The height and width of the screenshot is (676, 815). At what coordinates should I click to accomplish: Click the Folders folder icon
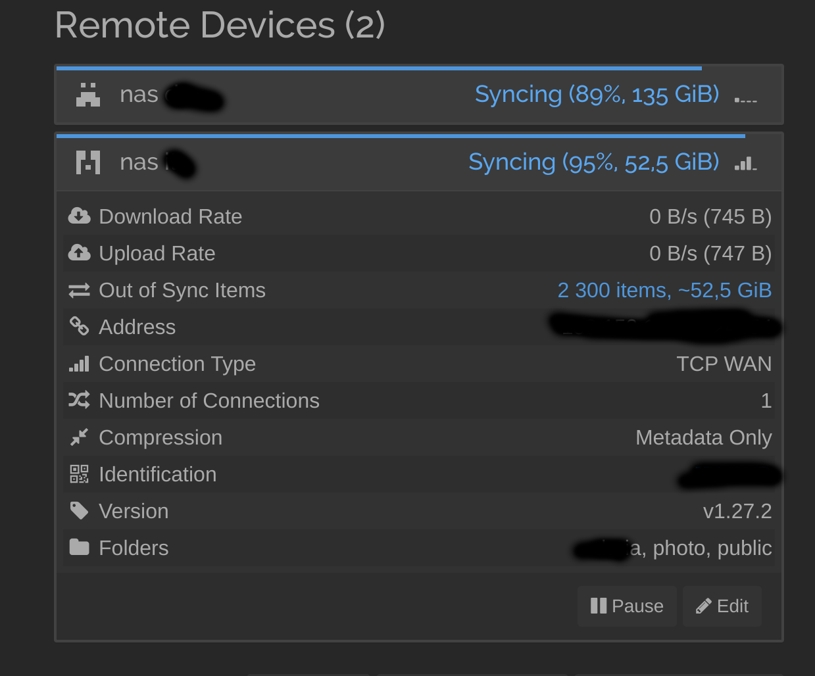click(80, 547)
